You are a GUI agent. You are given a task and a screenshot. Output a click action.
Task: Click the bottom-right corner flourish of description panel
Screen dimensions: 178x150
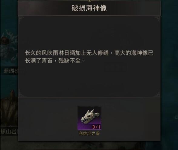pos(157,94)
